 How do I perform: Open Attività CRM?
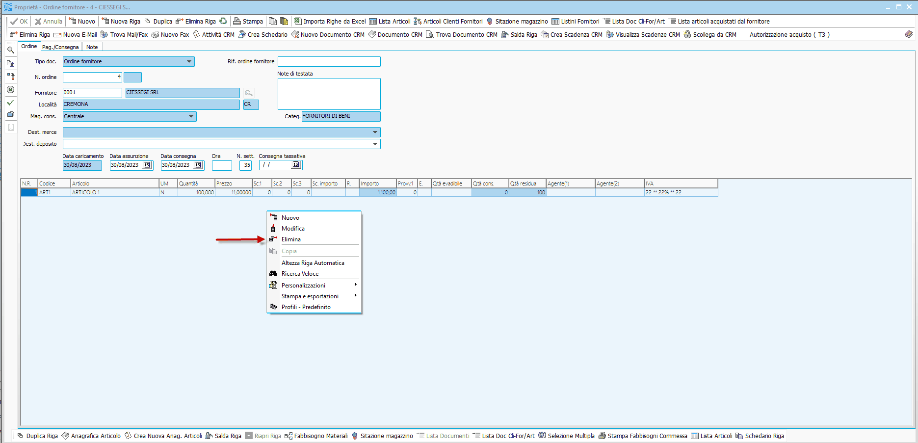pyautogui.click(x=213, y=35)
